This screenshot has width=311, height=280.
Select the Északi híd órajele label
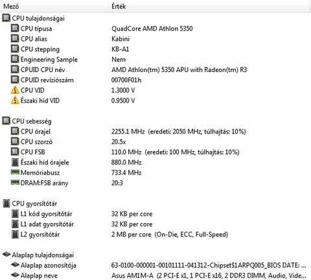(x=45, y=163)
